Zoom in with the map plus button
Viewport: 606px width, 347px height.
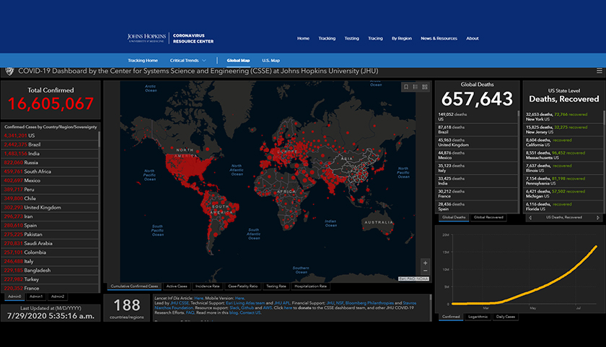[x=425, y=263]
